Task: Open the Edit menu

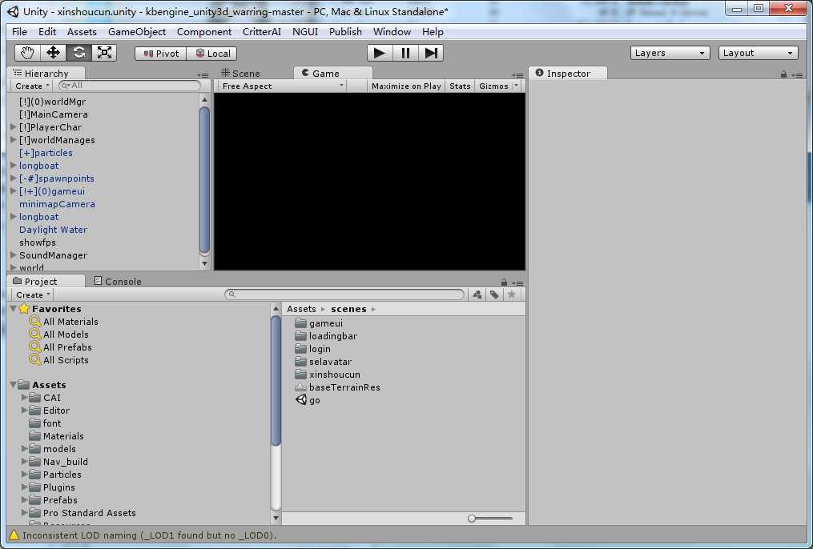Action: [47, 31]
